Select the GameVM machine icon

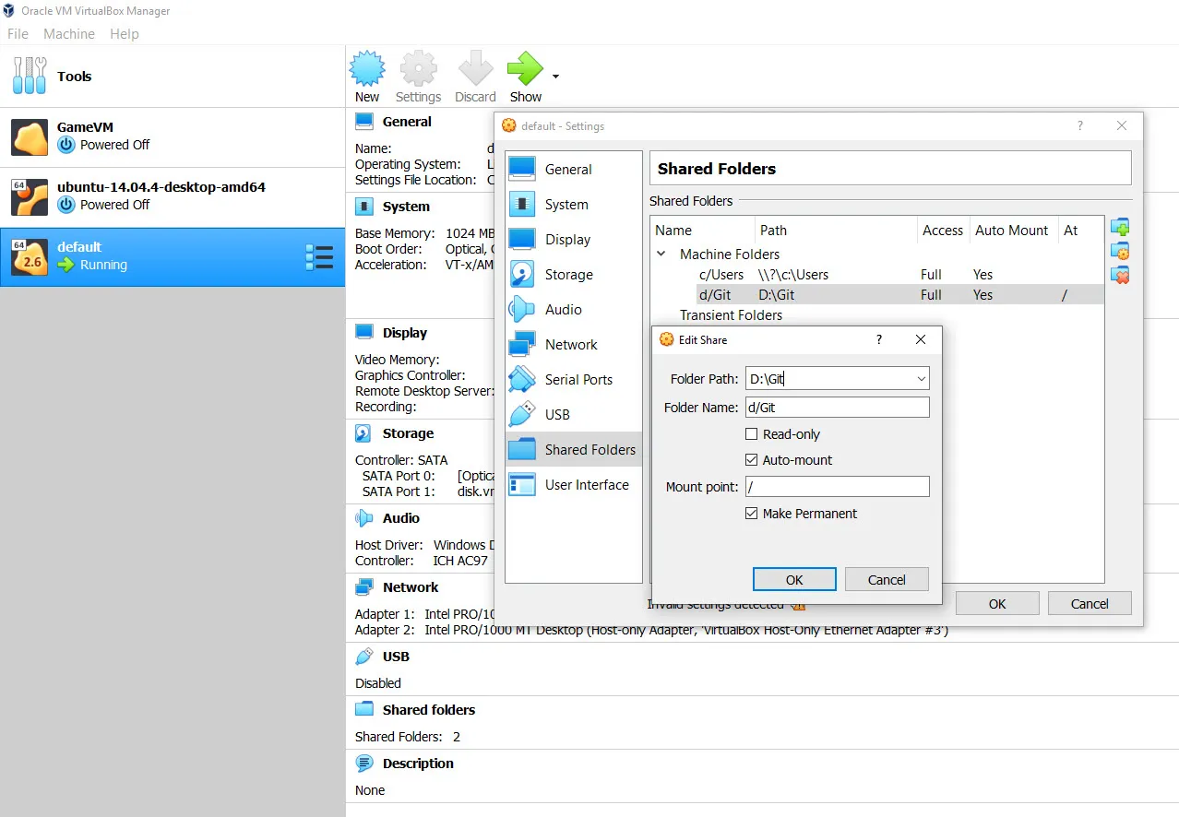[x=30, y=137]
